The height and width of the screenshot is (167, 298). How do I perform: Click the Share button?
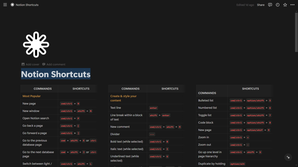click(x=261, y=5)
